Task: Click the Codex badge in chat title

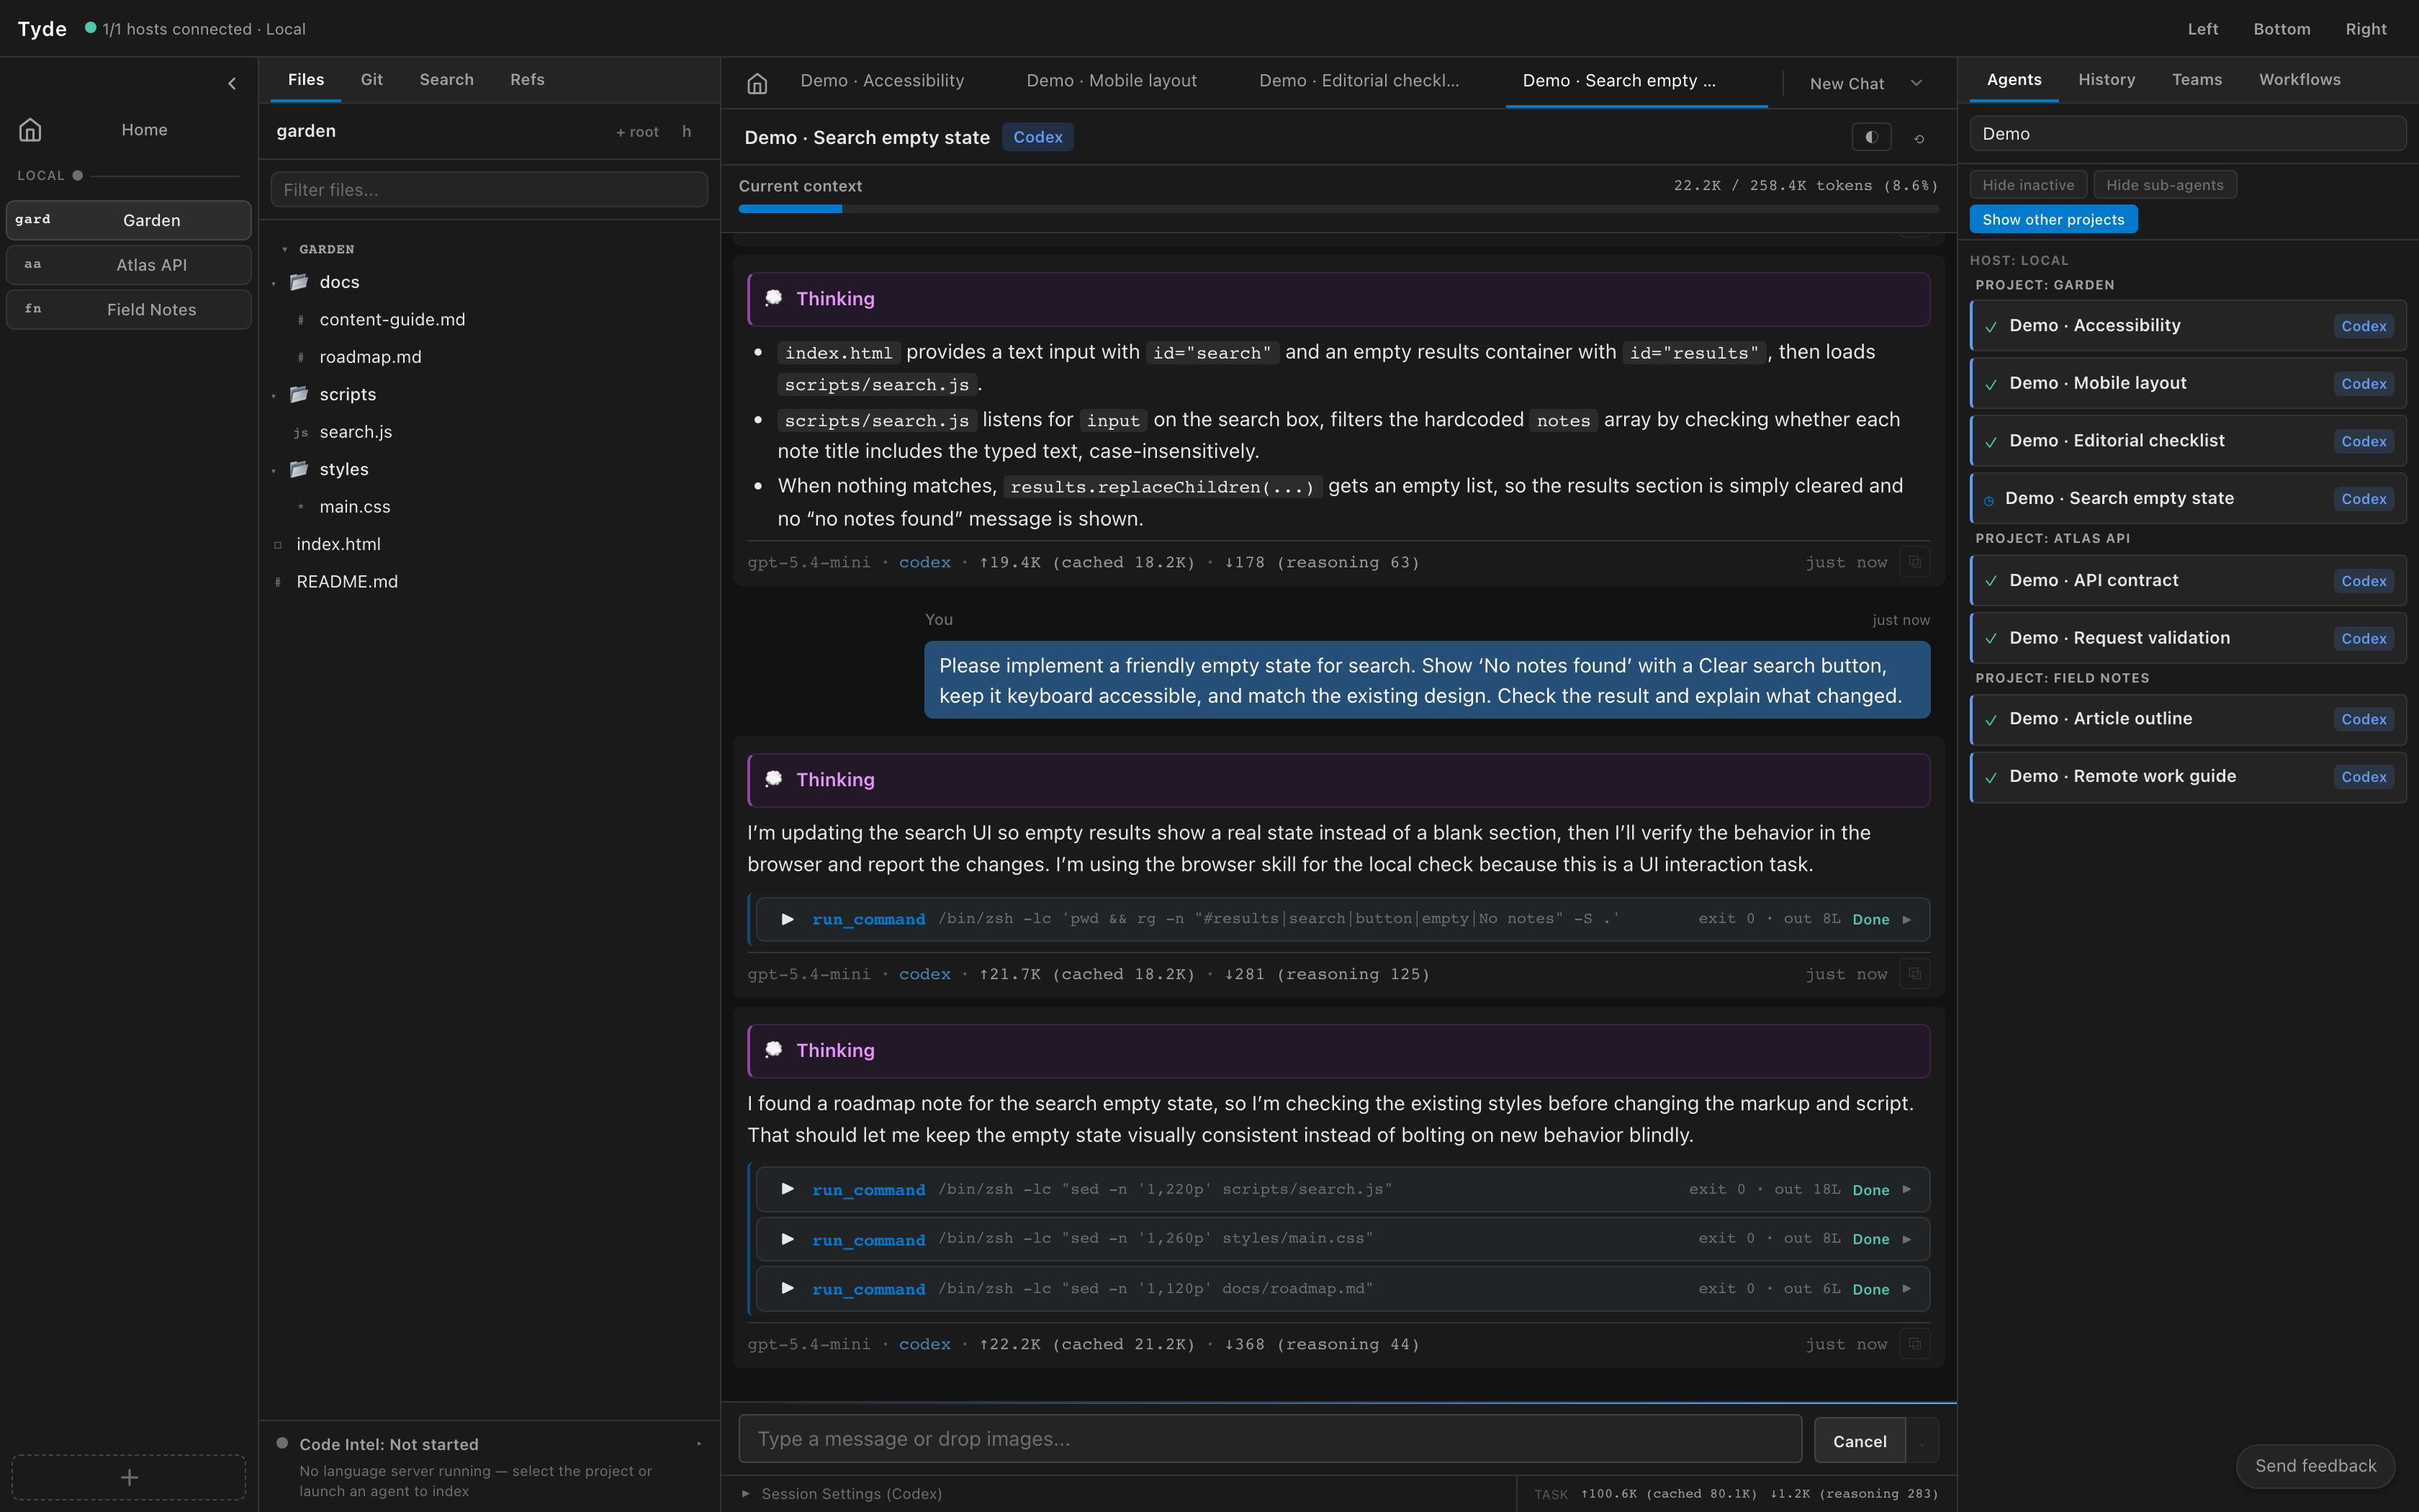Action: 1037,137
